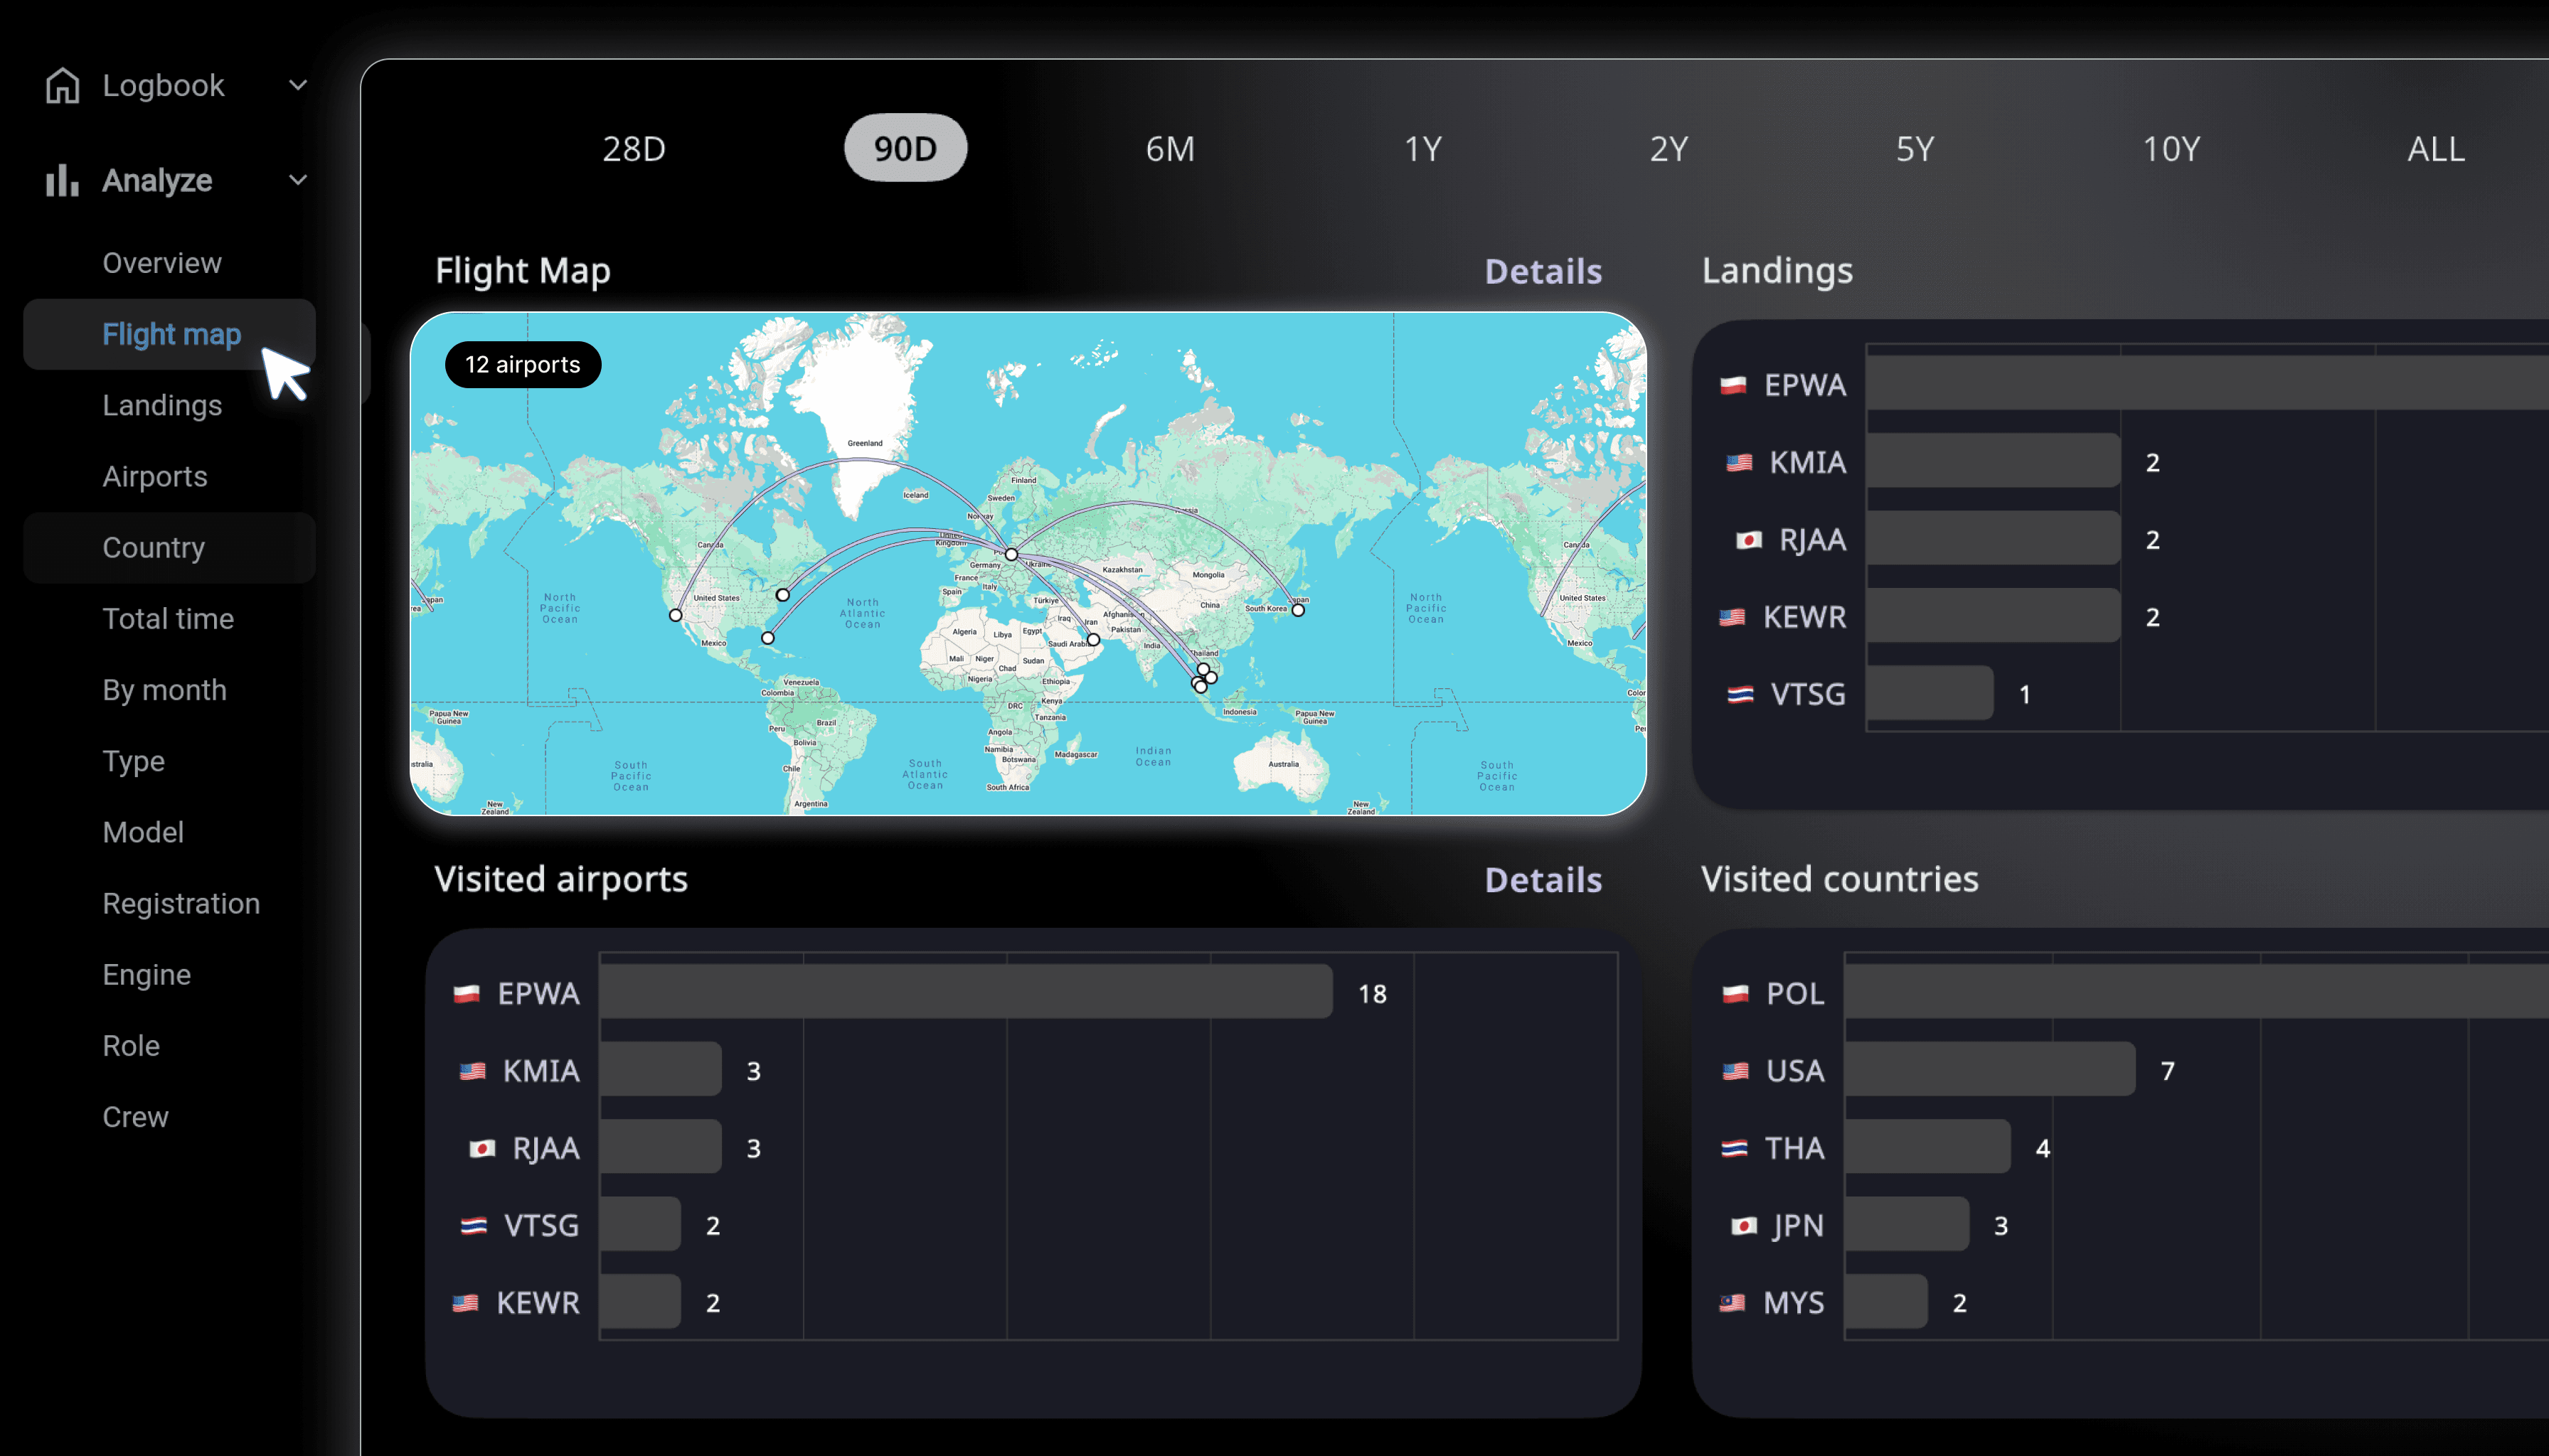This screenshot has width=2549, height=1456.
Task: Choose the ALL time range option
Action: click(2434, 149)
